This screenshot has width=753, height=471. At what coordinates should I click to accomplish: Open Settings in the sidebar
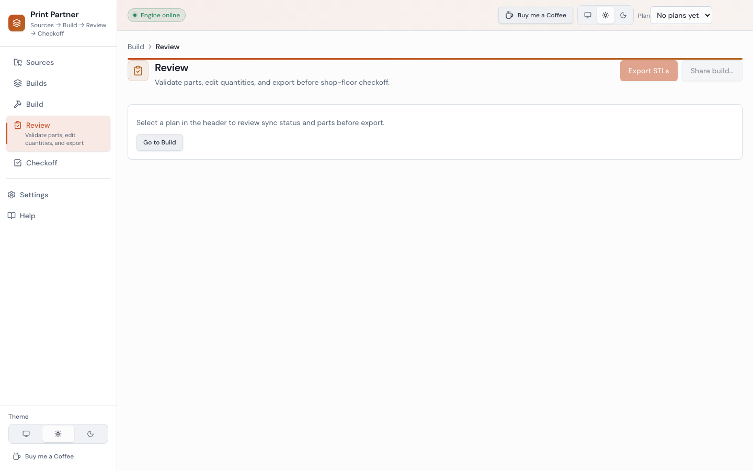click(x=58, y=195)
